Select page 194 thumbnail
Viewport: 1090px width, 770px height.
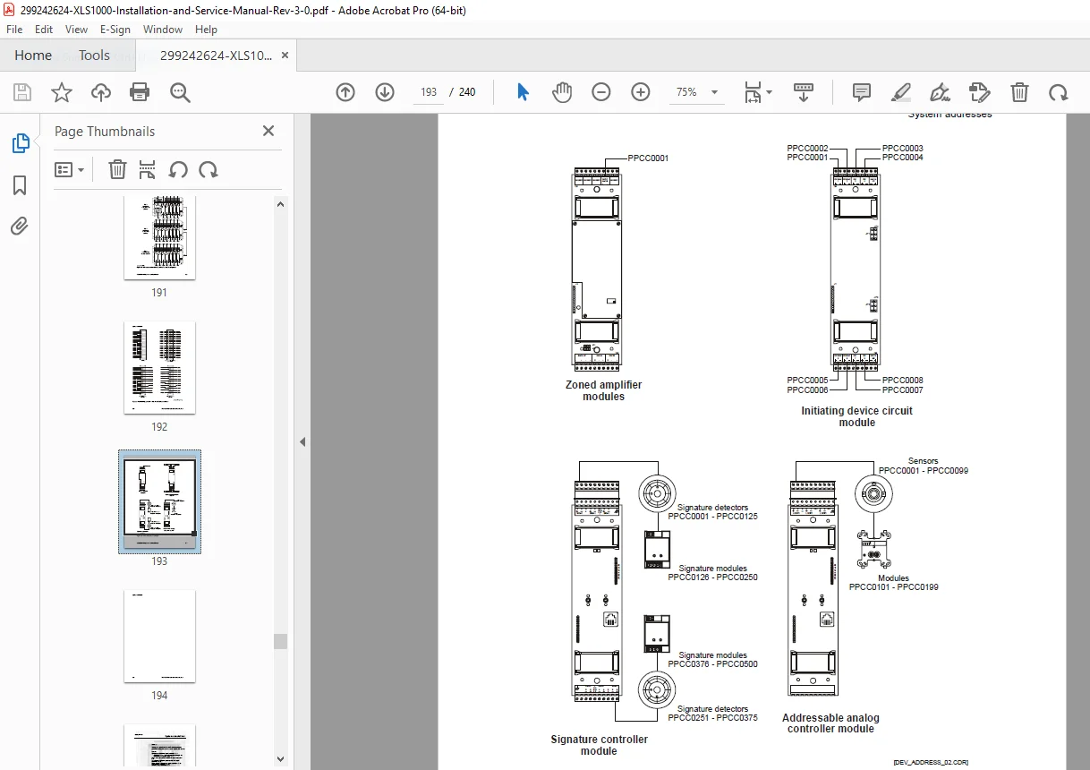tap(159, 637)
